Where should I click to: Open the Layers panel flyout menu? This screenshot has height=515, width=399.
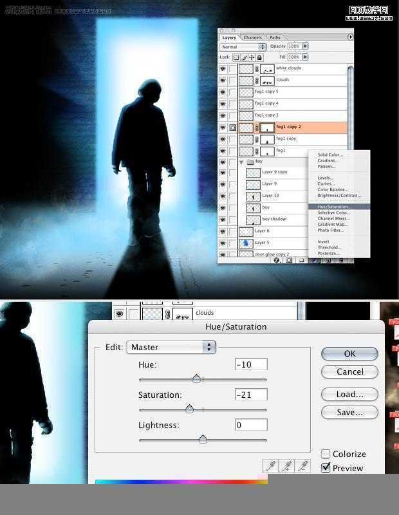tap(350, 37)
